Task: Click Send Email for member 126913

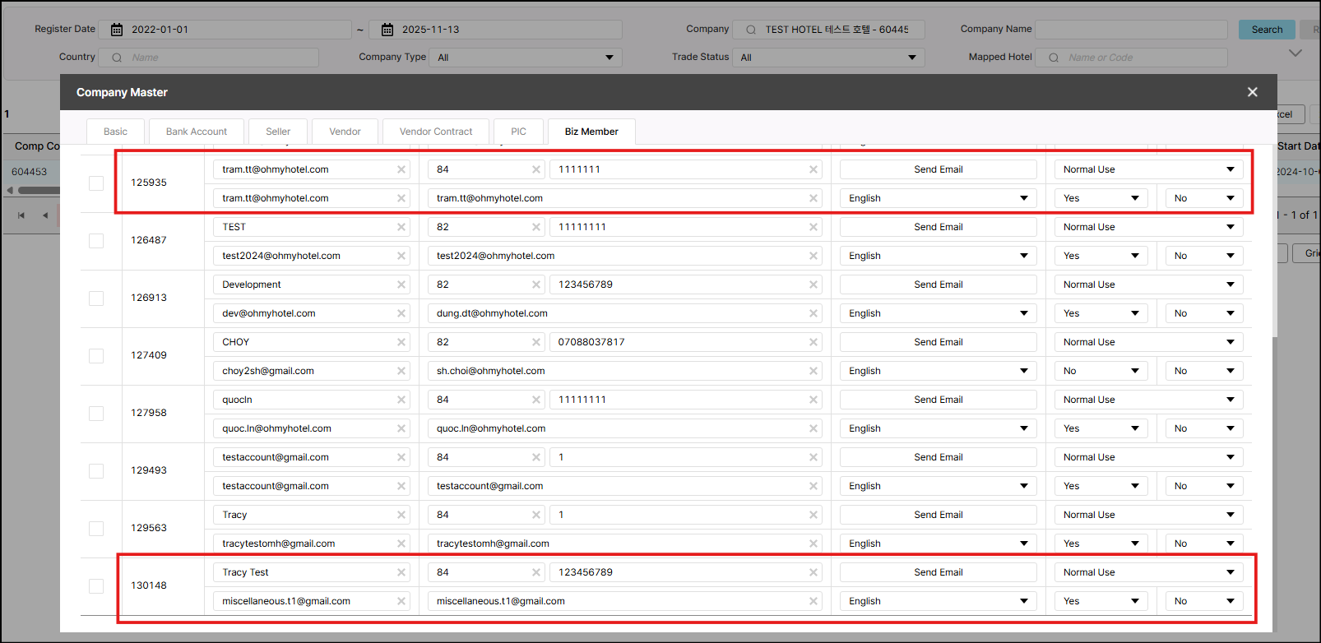Action: coord(938,284)
